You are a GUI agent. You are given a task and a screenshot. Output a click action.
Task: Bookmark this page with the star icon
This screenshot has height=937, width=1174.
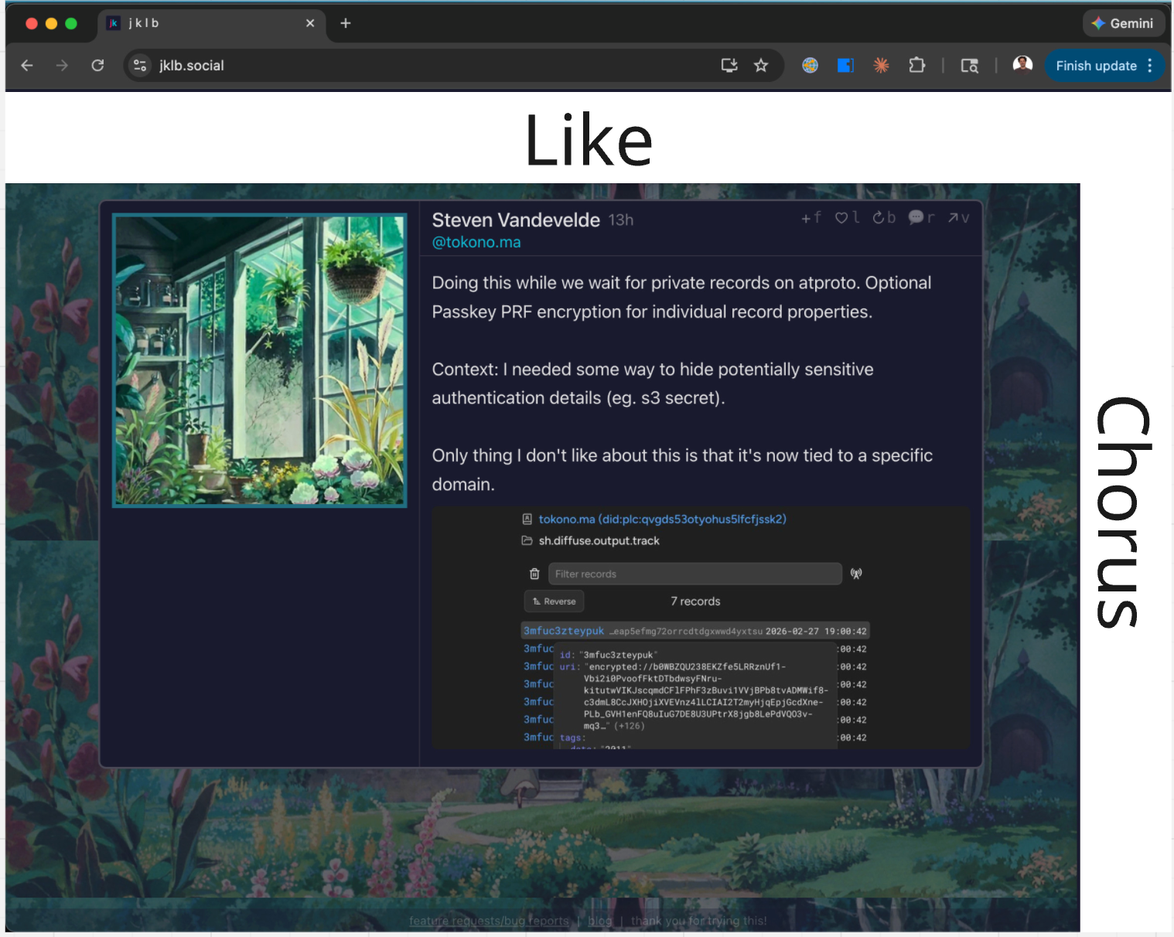point(761,66)
